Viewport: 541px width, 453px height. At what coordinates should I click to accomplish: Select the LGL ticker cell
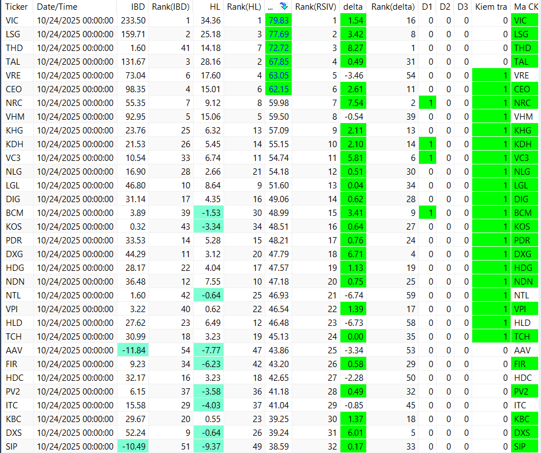coord(18,186)
